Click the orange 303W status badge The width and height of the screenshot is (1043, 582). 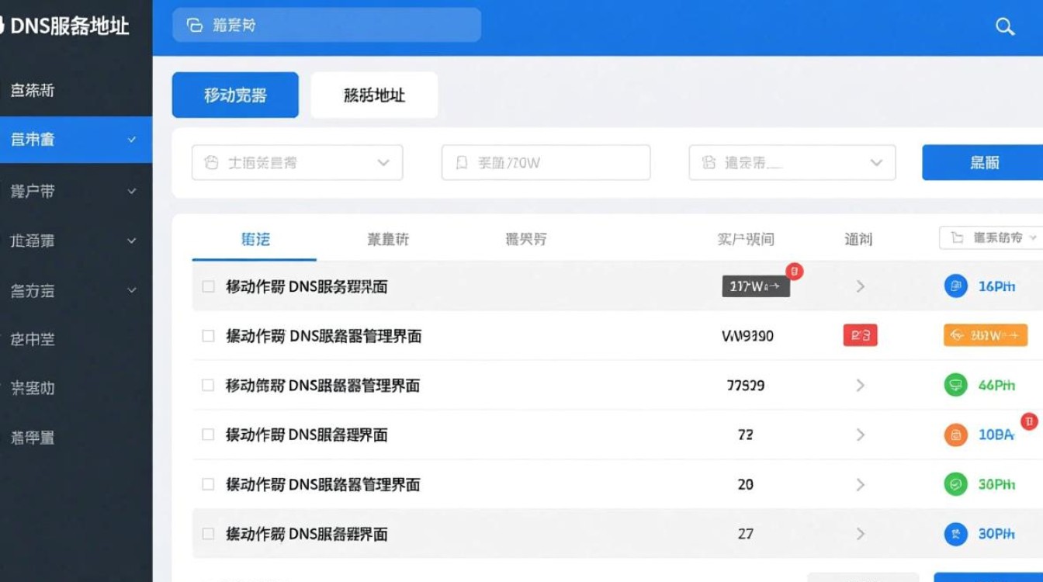[x=985, y=336]
